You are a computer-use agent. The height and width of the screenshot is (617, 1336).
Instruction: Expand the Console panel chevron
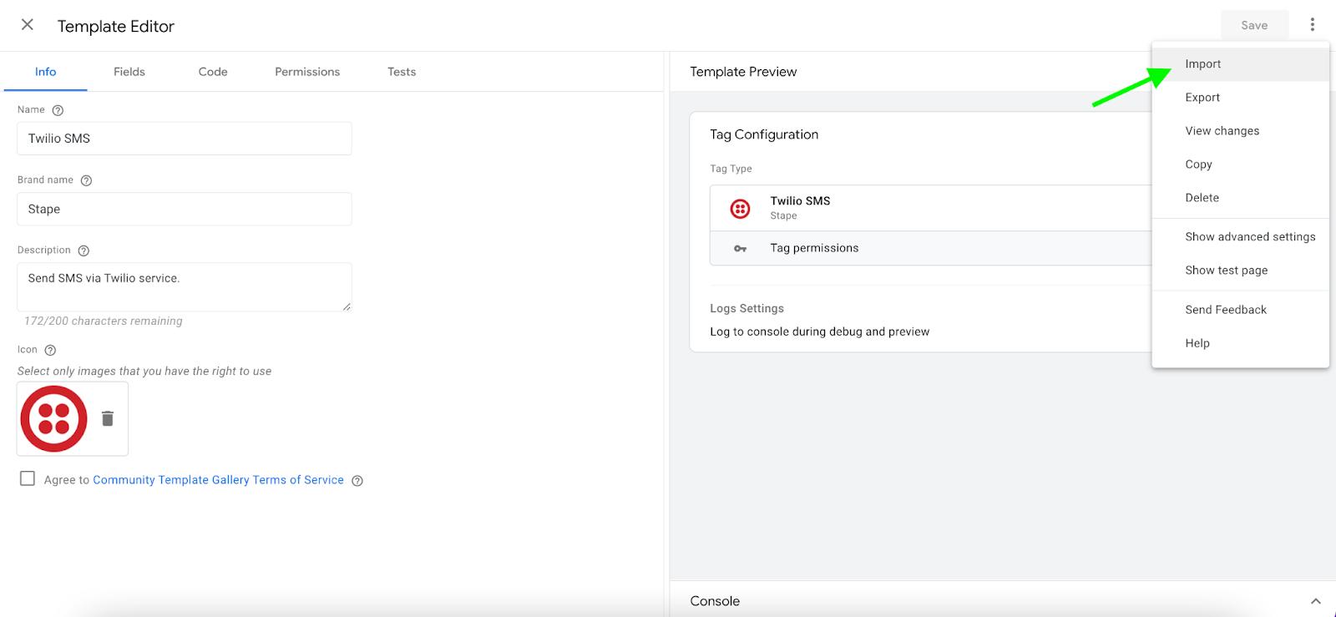click(1316, 601)
